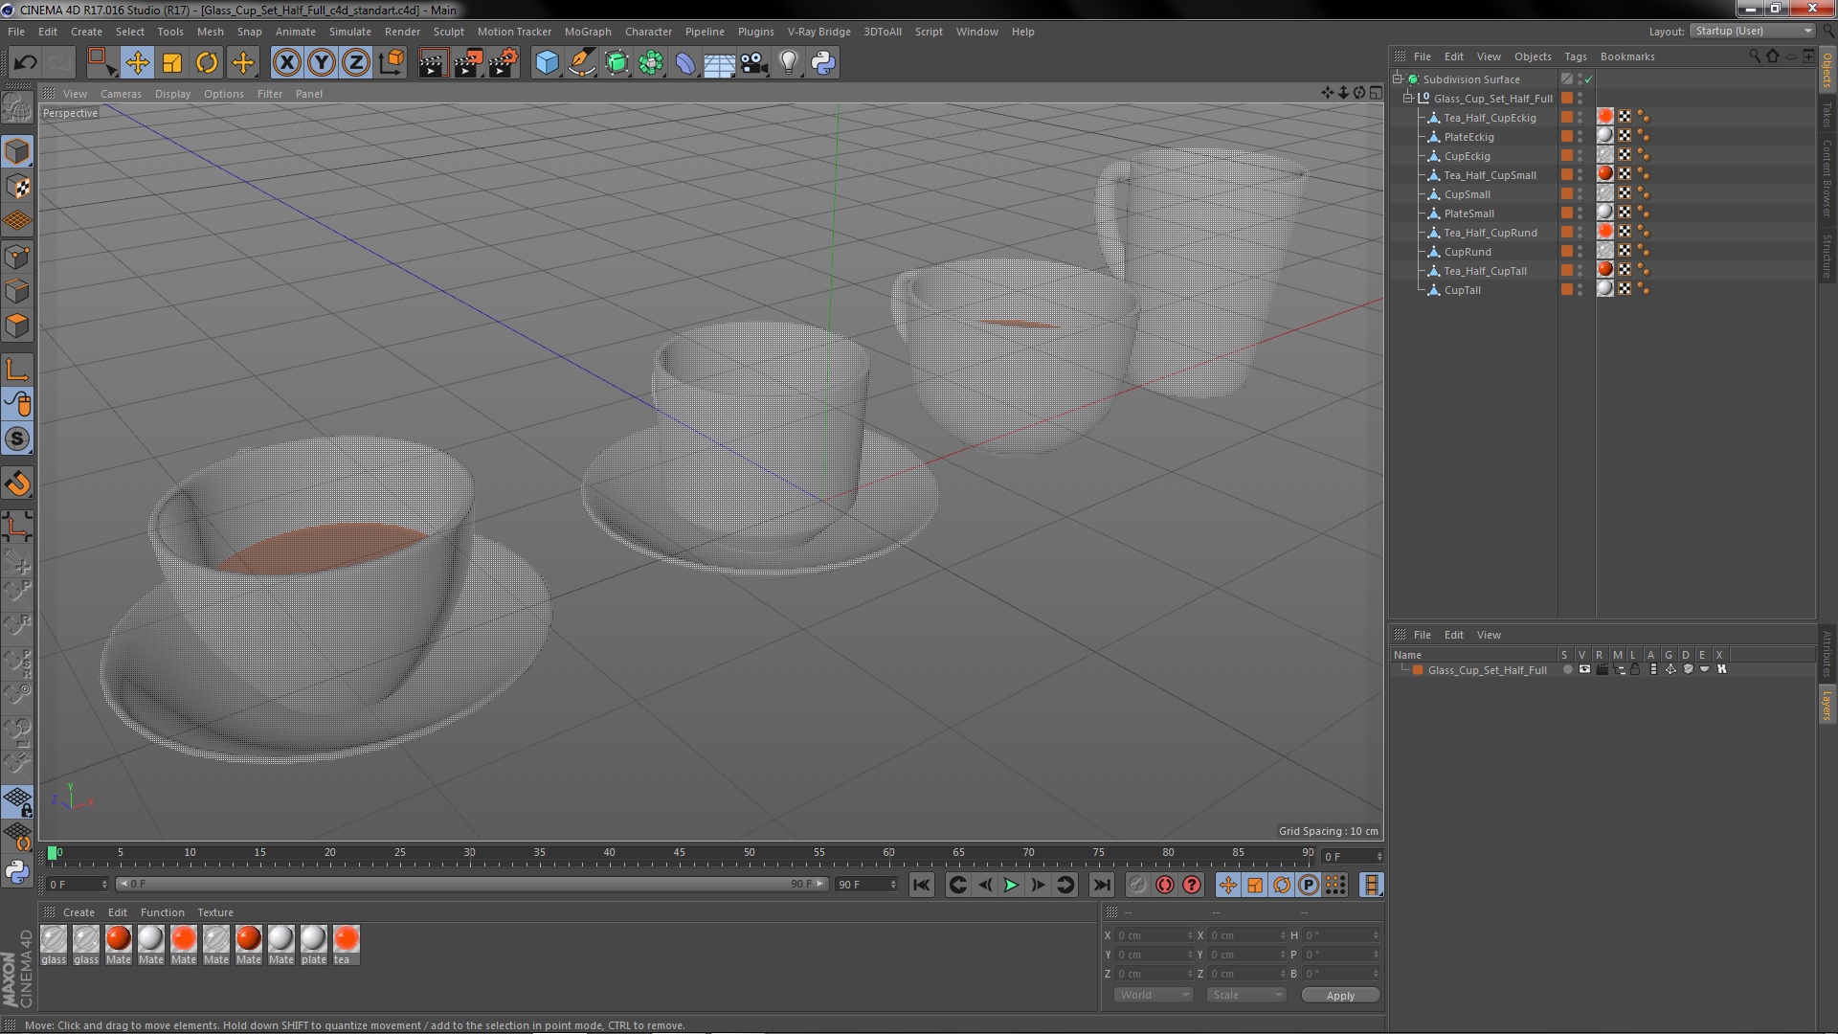Toggle X-axis lock button
Image resolution: width=1838 pixels, height=1034 pixels.
point(286,63)
